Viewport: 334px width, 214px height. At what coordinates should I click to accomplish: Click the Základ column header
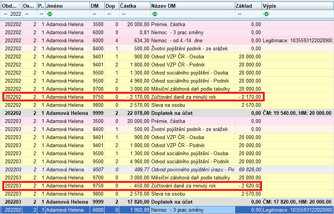coord(247,6)
